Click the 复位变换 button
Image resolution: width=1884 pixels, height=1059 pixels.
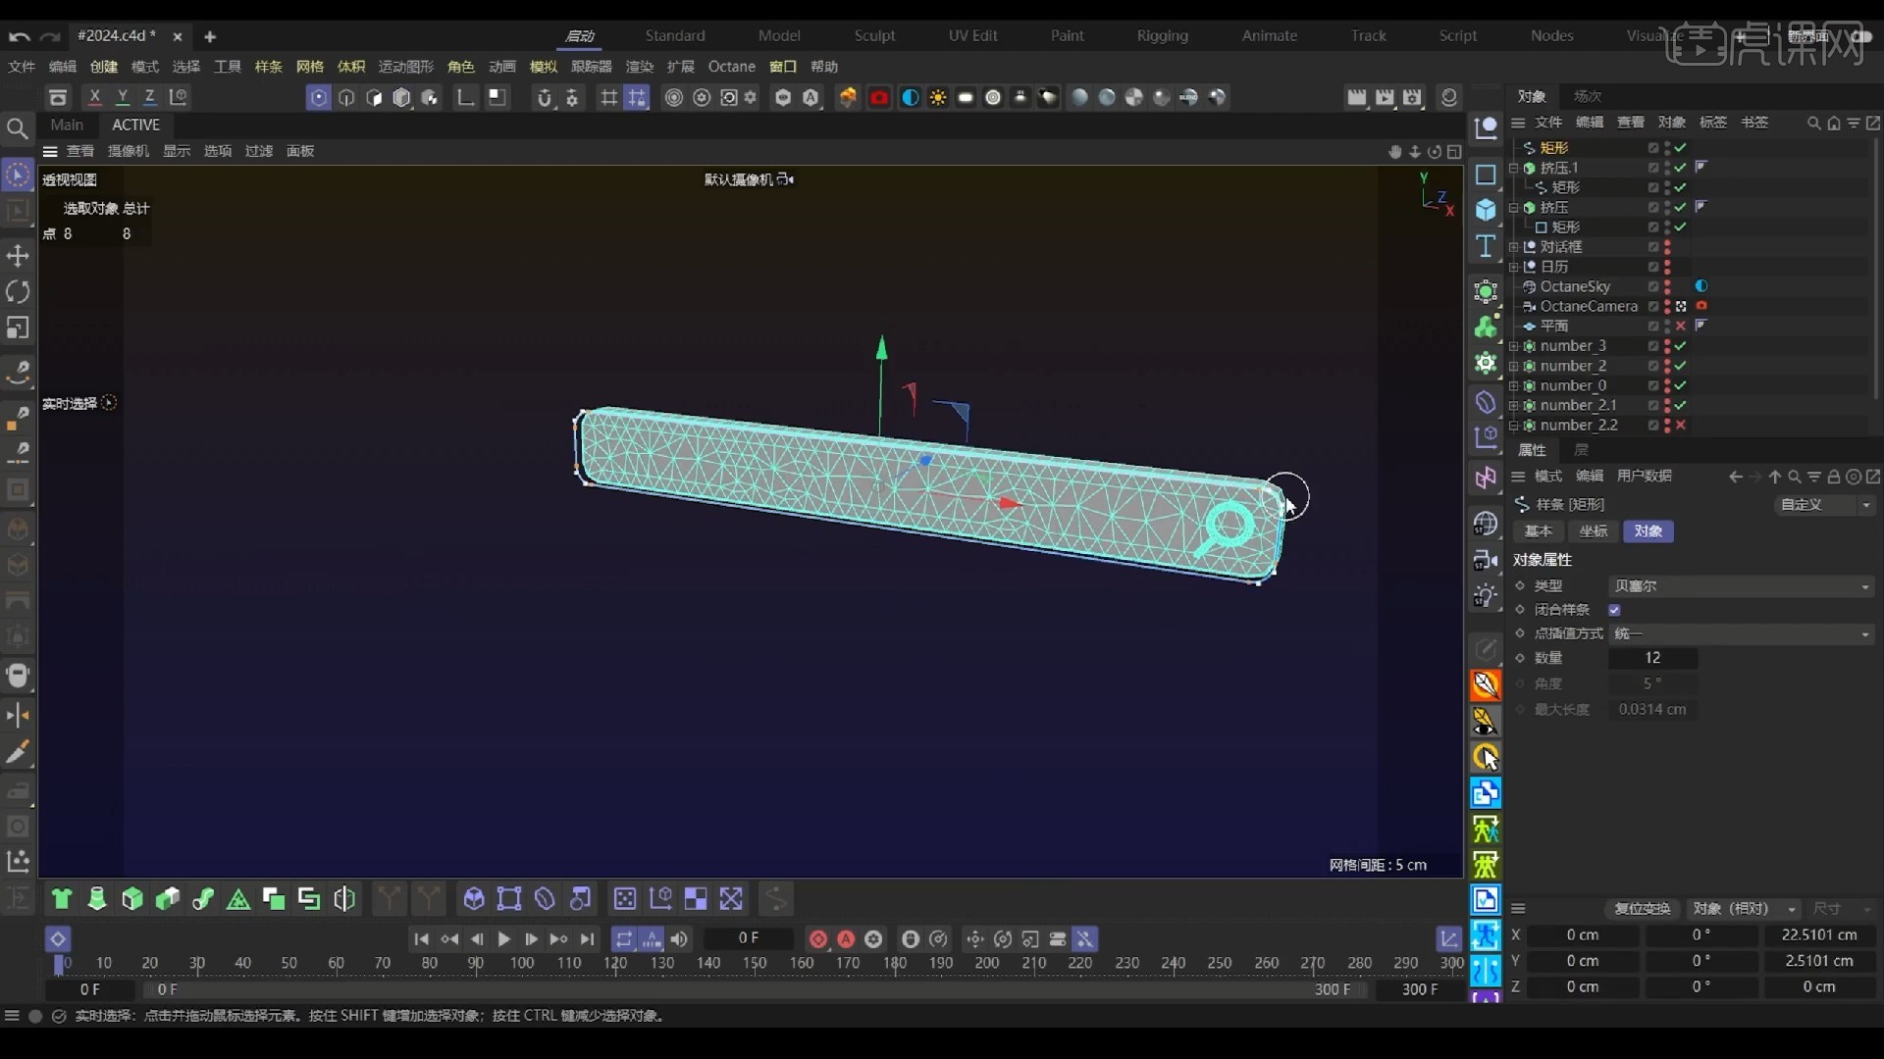pos(1643,909)
